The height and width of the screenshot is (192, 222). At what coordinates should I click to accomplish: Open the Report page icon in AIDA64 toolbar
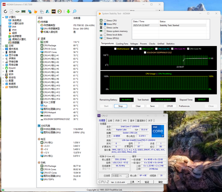(x=11, y=11)
